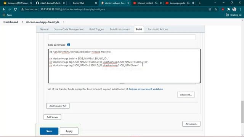
Task: Open the Reading list
Action: coord(234,15)
